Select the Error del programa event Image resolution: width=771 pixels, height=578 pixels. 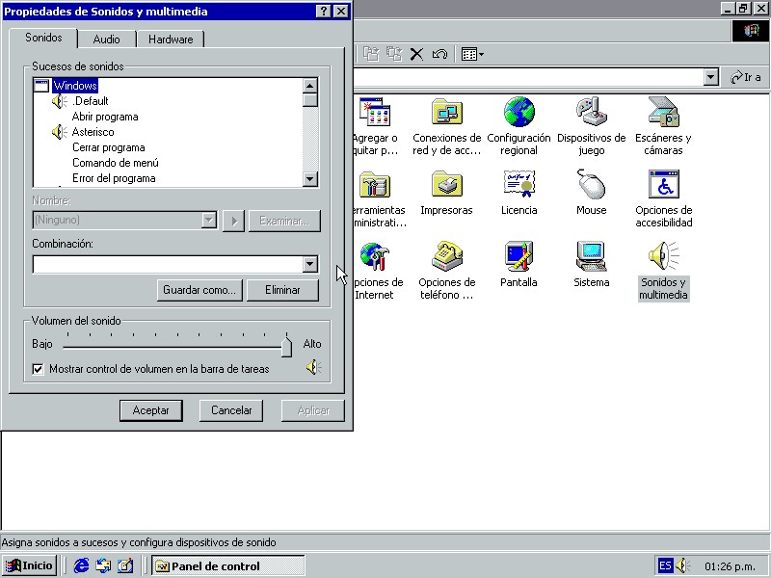point(114,178)
